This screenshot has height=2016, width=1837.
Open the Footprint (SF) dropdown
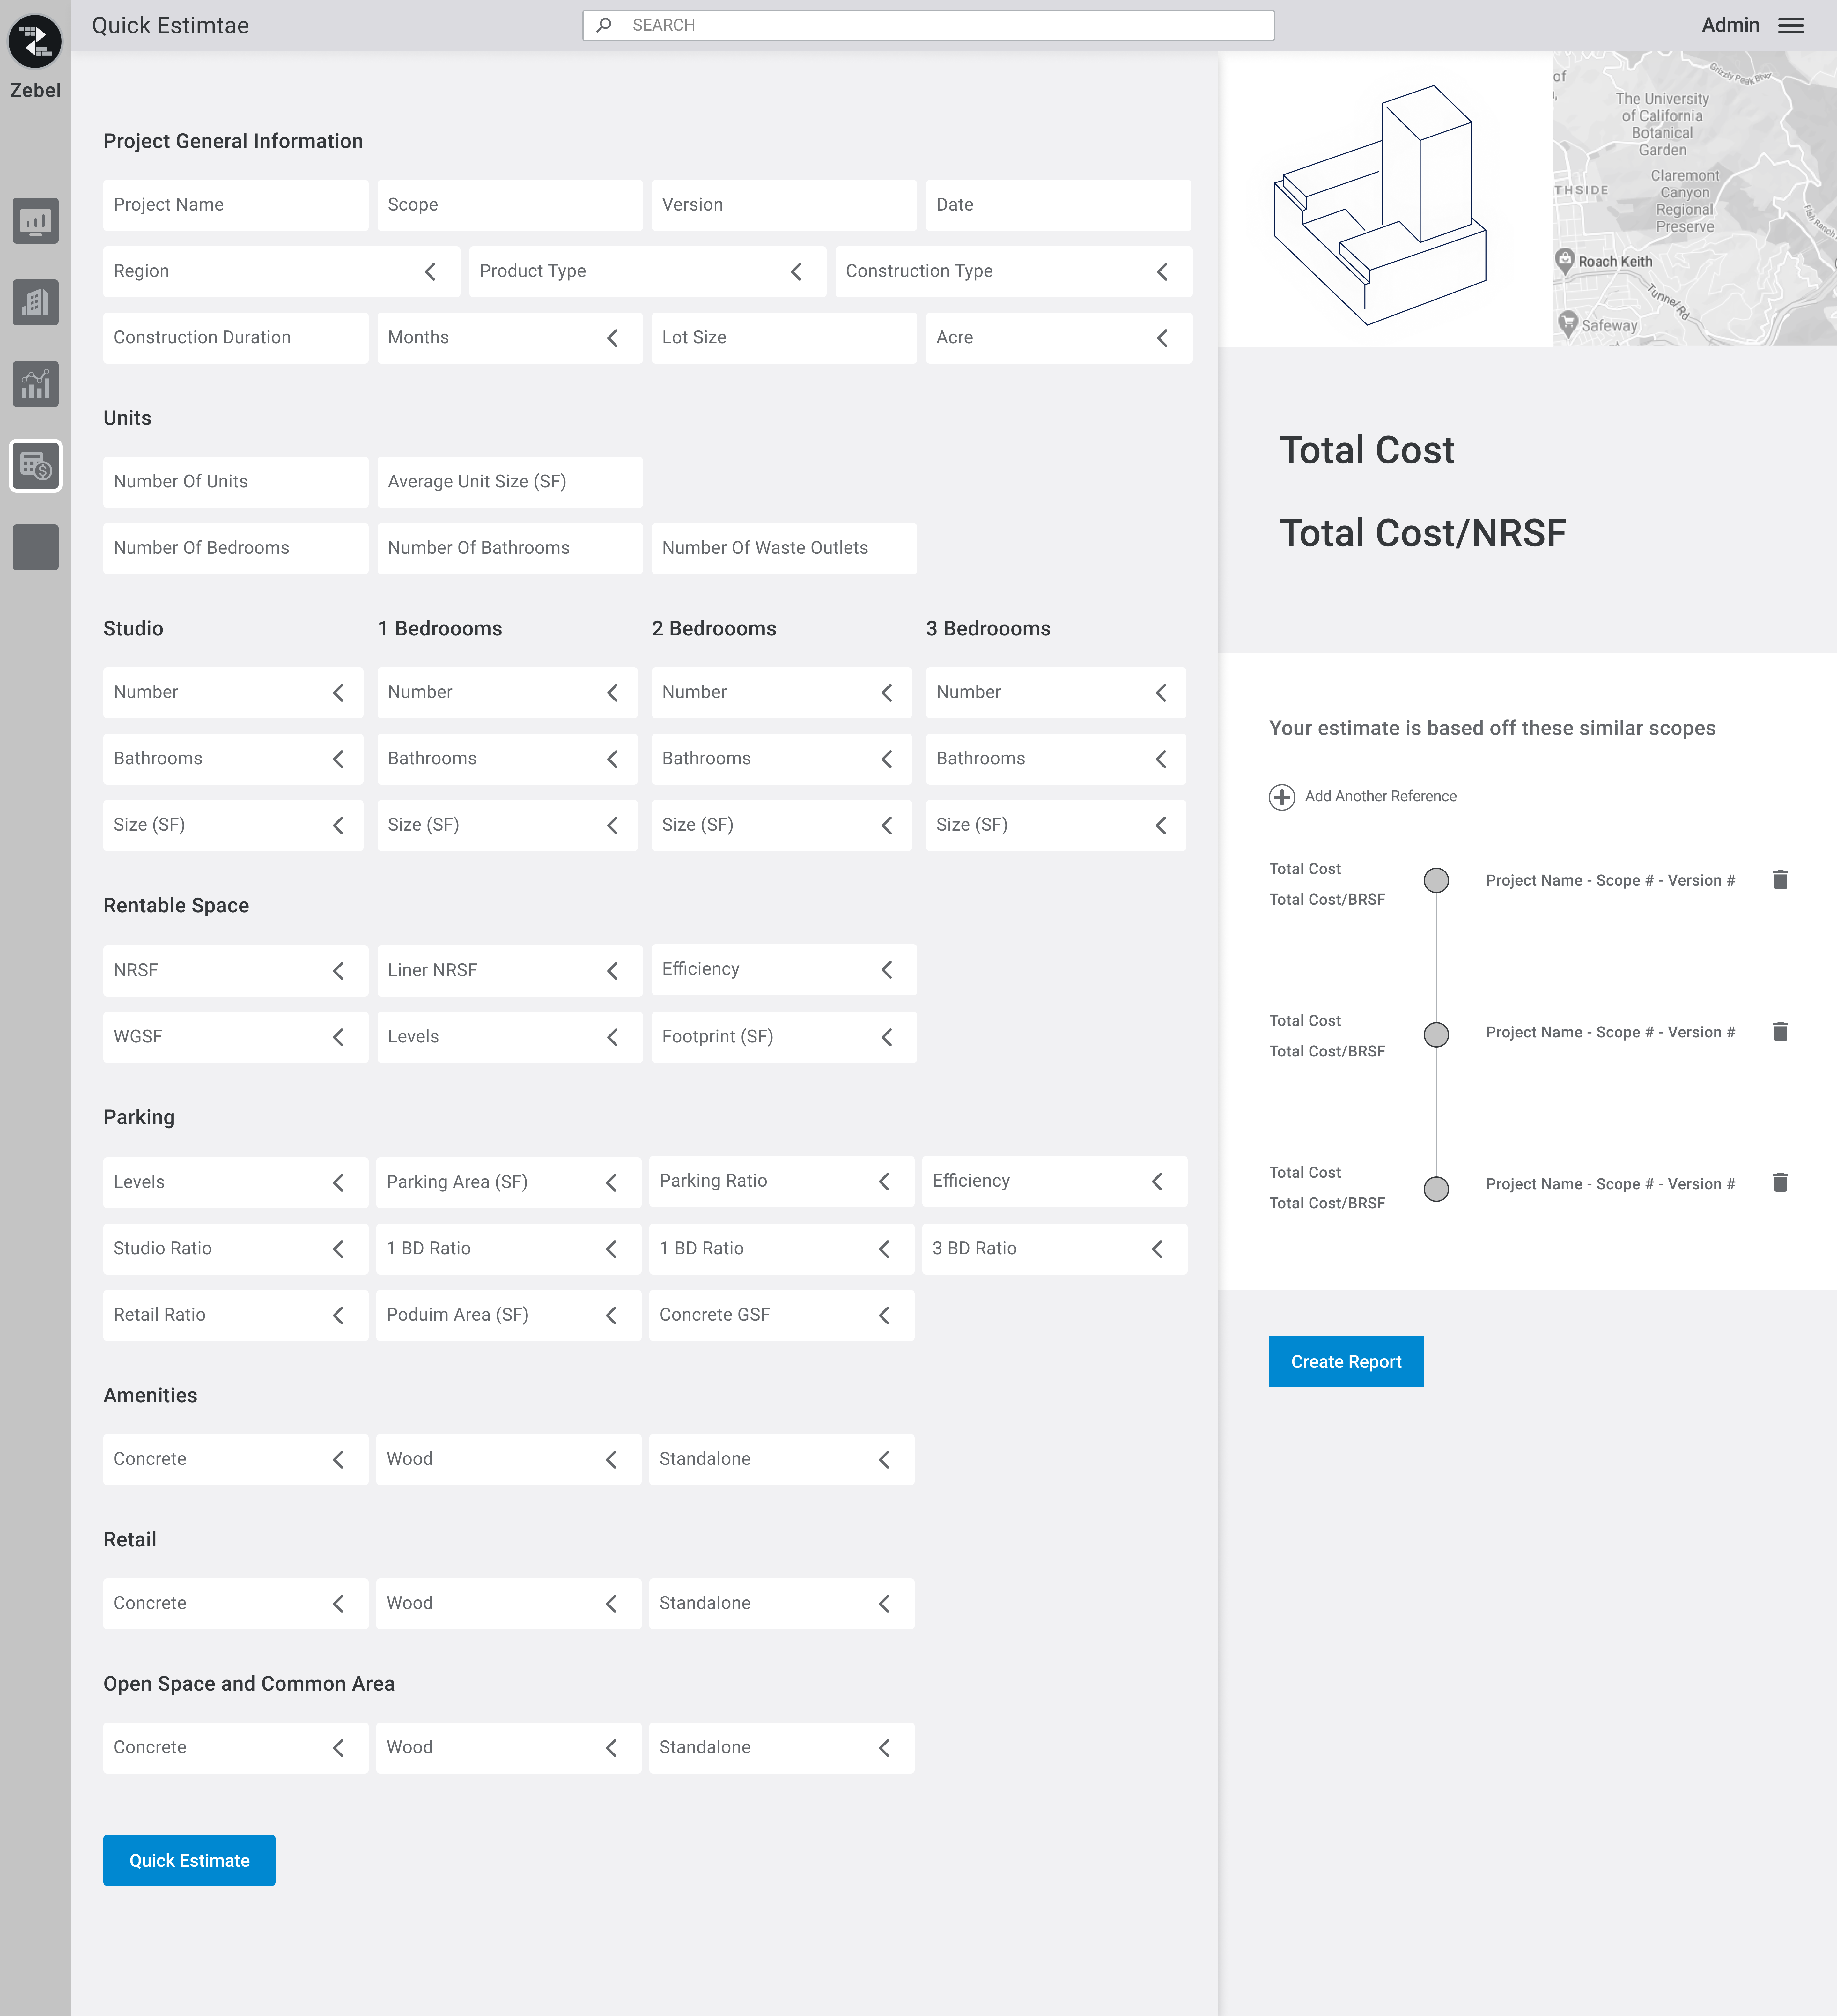point(784,1037)
